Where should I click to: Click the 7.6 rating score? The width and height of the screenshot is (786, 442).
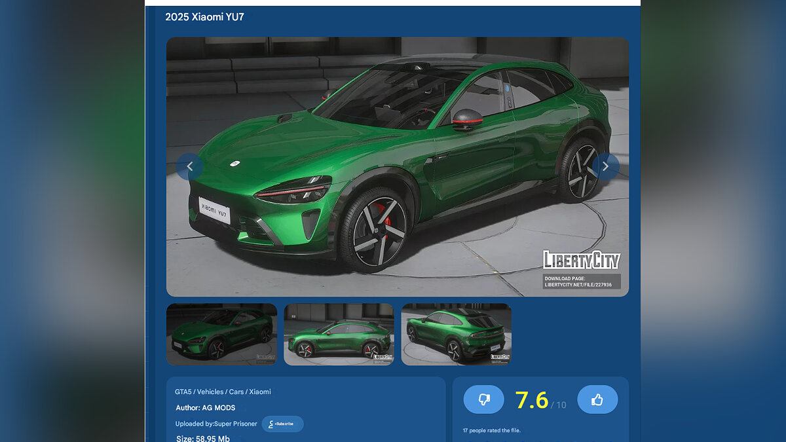531,399
